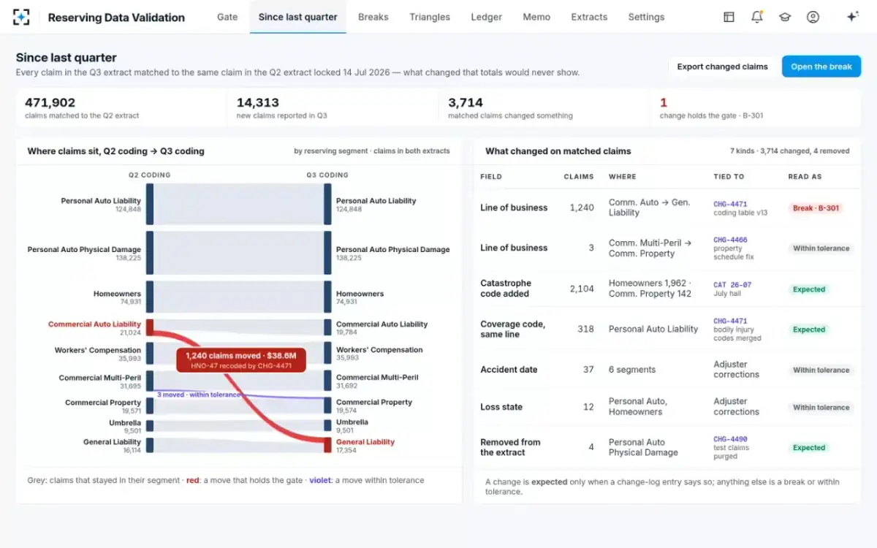Open CHG-4471 link in Line of business 1,240 row
The image size is (877, 548).
(x=730, y=204)
